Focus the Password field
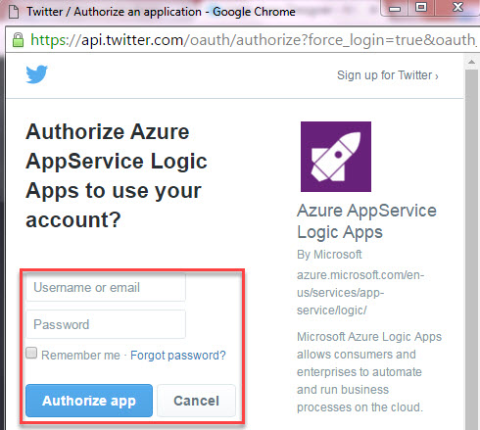 coord(106,324)
